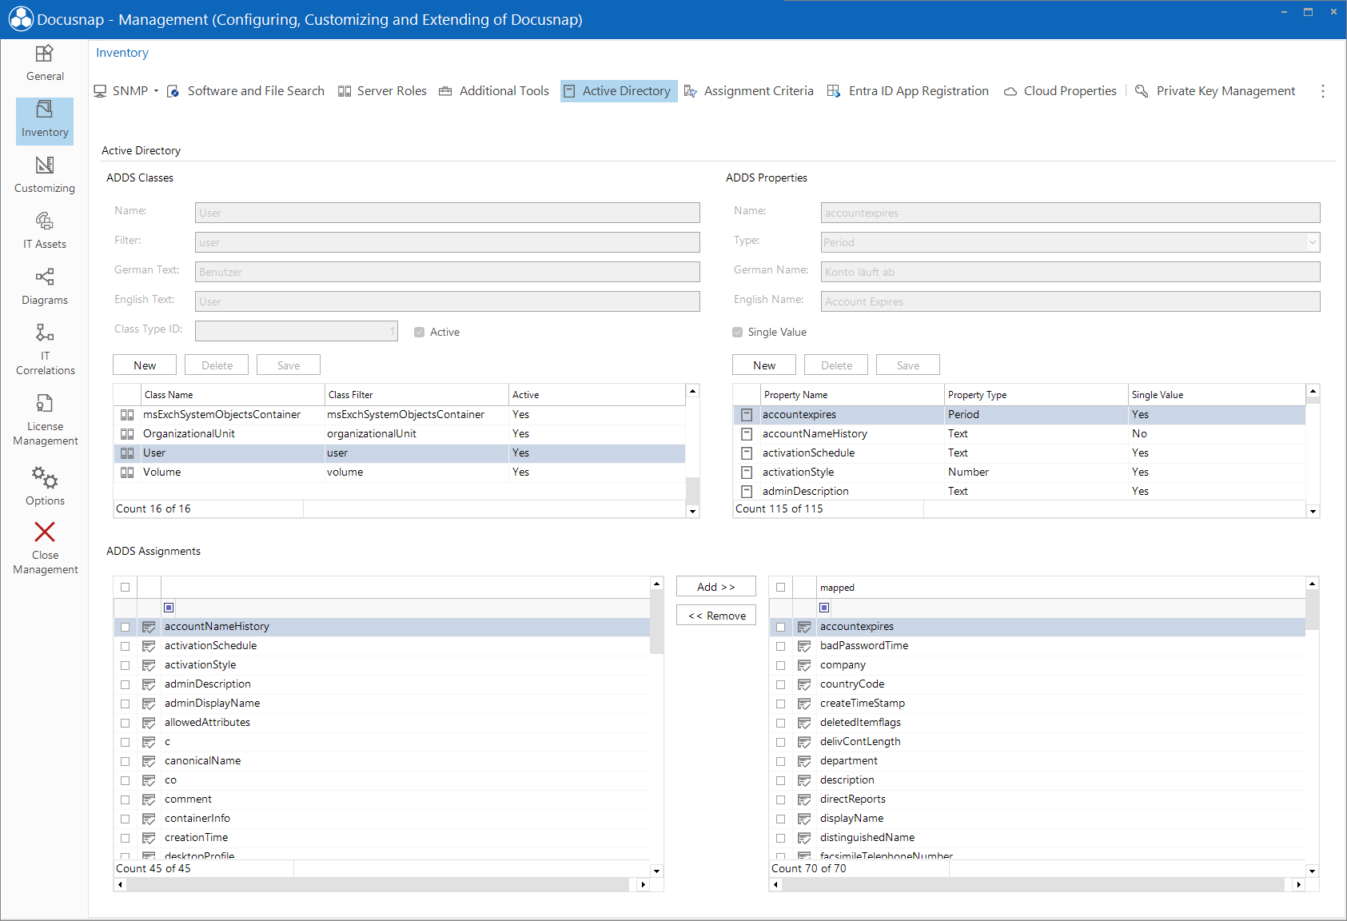Check the box for mapped badPasswordTime

click(x=780, y=646)
